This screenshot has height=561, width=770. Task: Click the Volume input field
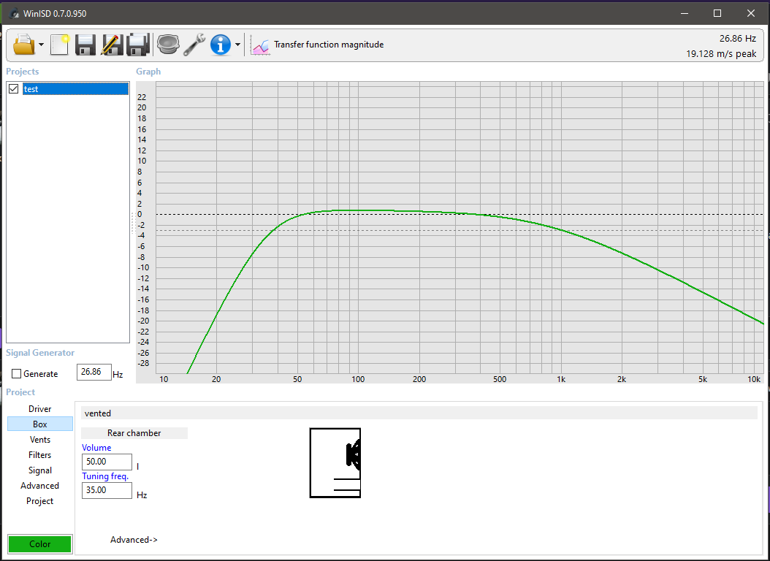tap(107, 462)
